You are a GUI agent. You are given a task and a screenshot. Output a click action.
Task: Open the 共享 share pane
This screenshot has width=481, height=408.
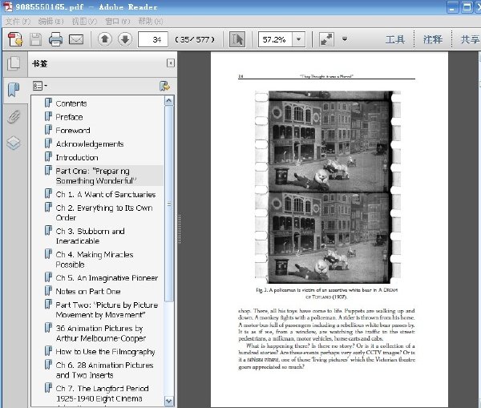[470, 39]
